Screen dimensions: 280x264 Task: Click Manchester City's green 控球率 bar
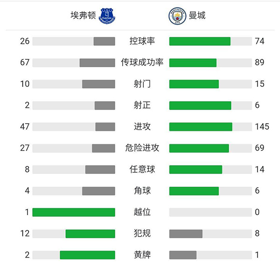pyautogui.click(x=200, y=41)
